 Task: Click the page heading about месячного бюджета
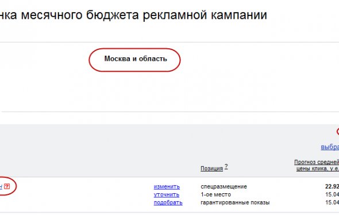(x=133, y=15)
